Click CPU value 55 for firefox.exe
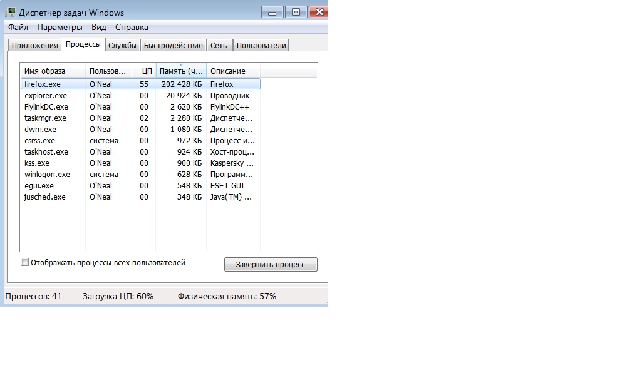 click(144, 84)
